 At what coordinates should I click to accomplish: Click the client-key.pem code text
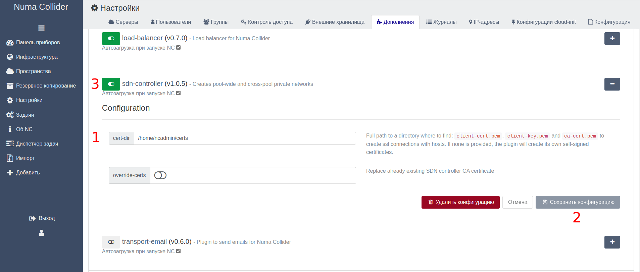pos(528,136)
